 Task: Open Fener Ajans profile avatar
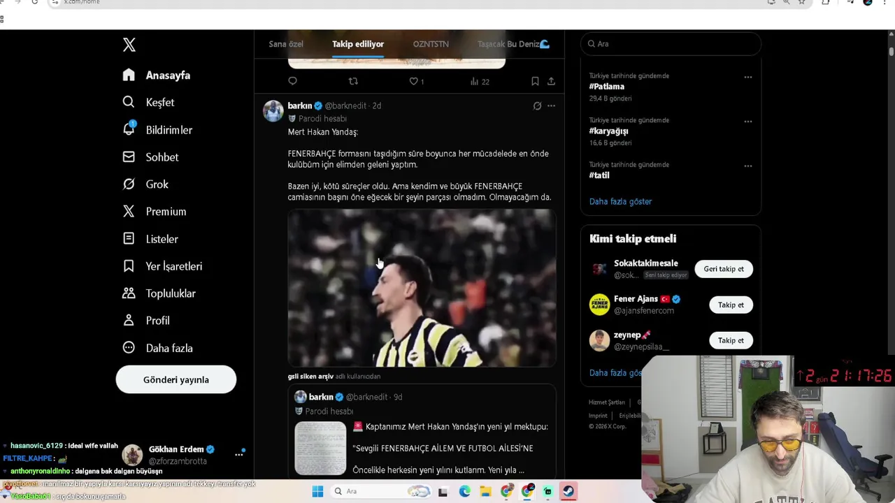pos(599,305)
